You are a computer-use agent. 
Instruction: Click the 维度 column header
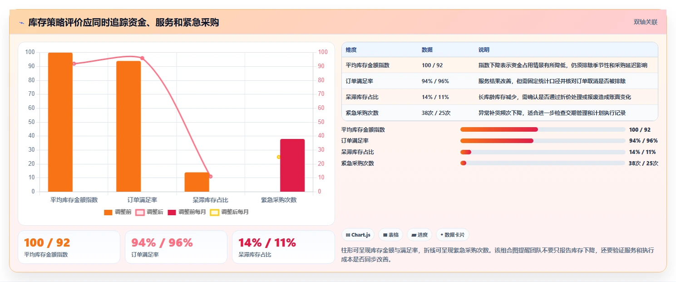351,50
